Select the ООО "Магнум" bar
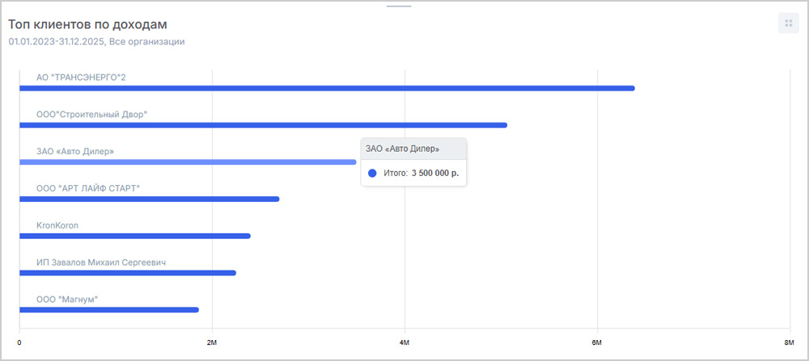Image resolution: width=809 pixels, height=361 pixels. click(x=108, y=309)
